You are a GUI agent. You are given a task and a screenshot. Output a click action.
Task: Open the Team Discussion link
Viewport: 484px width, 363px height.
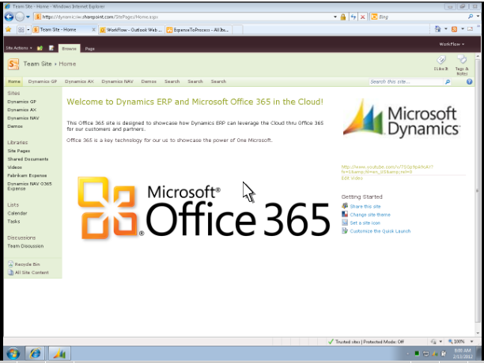point(25,245)
